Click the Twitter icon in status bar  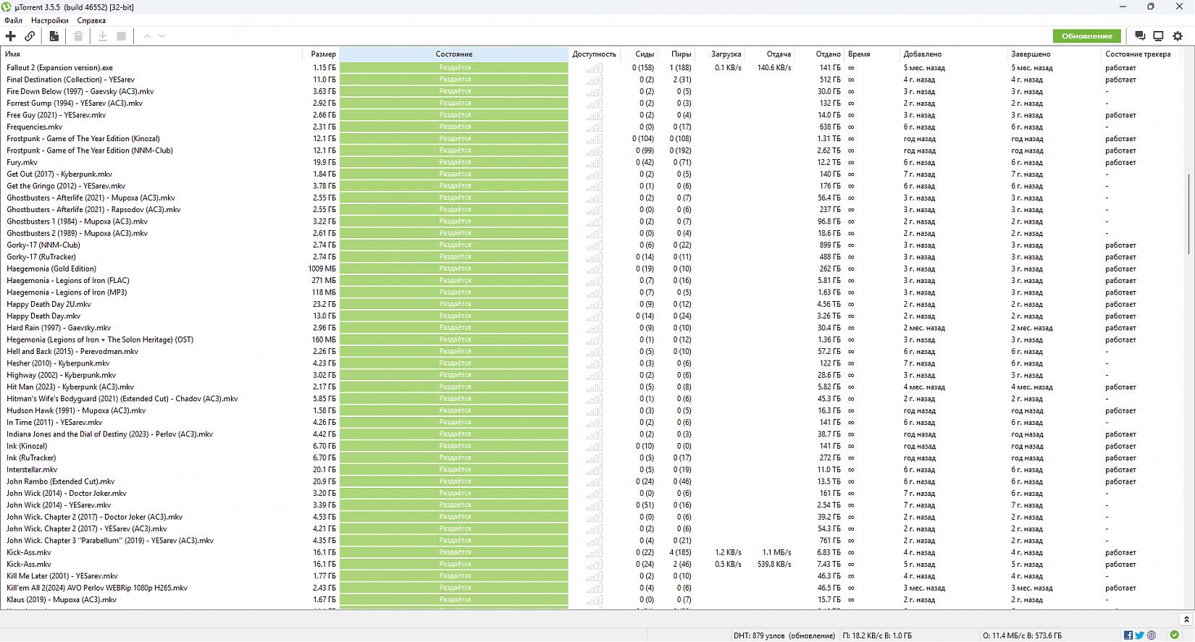[1139, 635]
